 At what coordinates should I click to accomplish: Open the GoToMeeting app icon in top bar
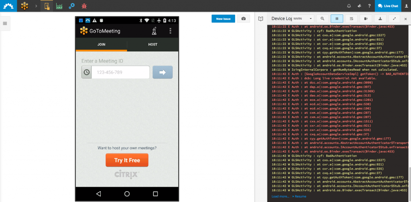[24, 6]
